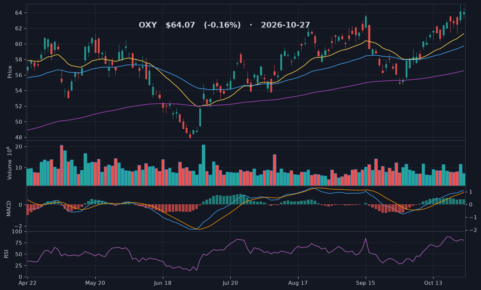481x290 pixels.
Task: Click the 20 volume axis tick
Action: click(x=19, y=147)
